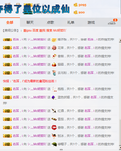121x151 pixels.
Task: Click the 香烟 cigarette gift icon
Action: (54, 56)
